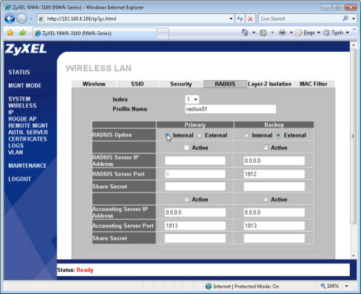Click the Add to Favorites icon
This screenshot has width=361, height=294.
22,33
